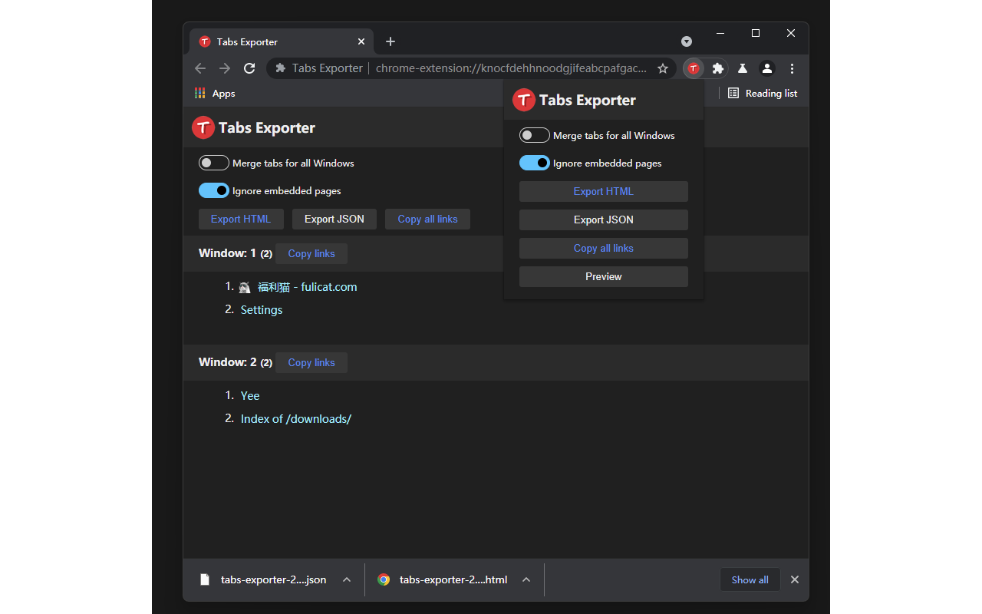Viewport: 982px width, 614px height.
Task: Open the Chrome three-dot menu
Action: pyautogui.click(x=793, y=68)
